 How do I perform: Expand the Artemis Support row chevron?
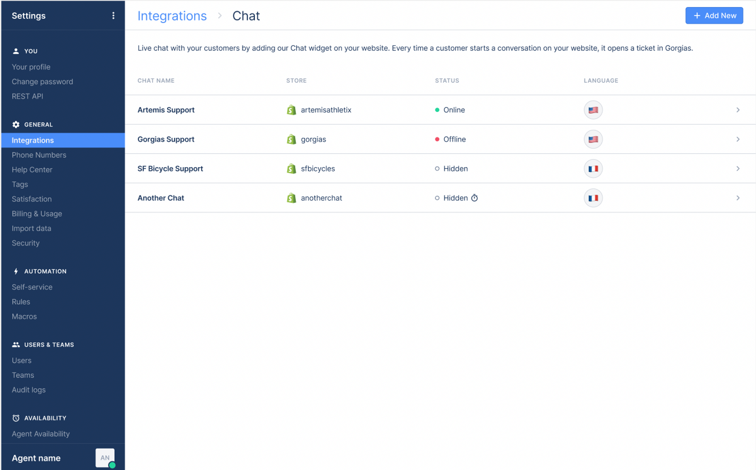[738, 110]
